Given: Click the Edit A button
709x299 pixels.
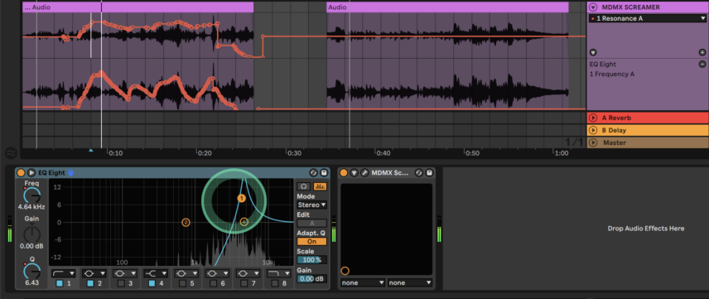Looking at the screenshot, I should point(311,223).
